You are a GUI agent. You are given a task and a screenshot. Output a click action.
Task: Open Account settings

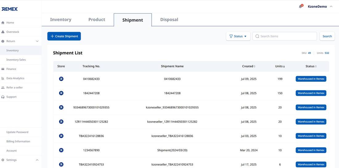(x=11, y=151)
